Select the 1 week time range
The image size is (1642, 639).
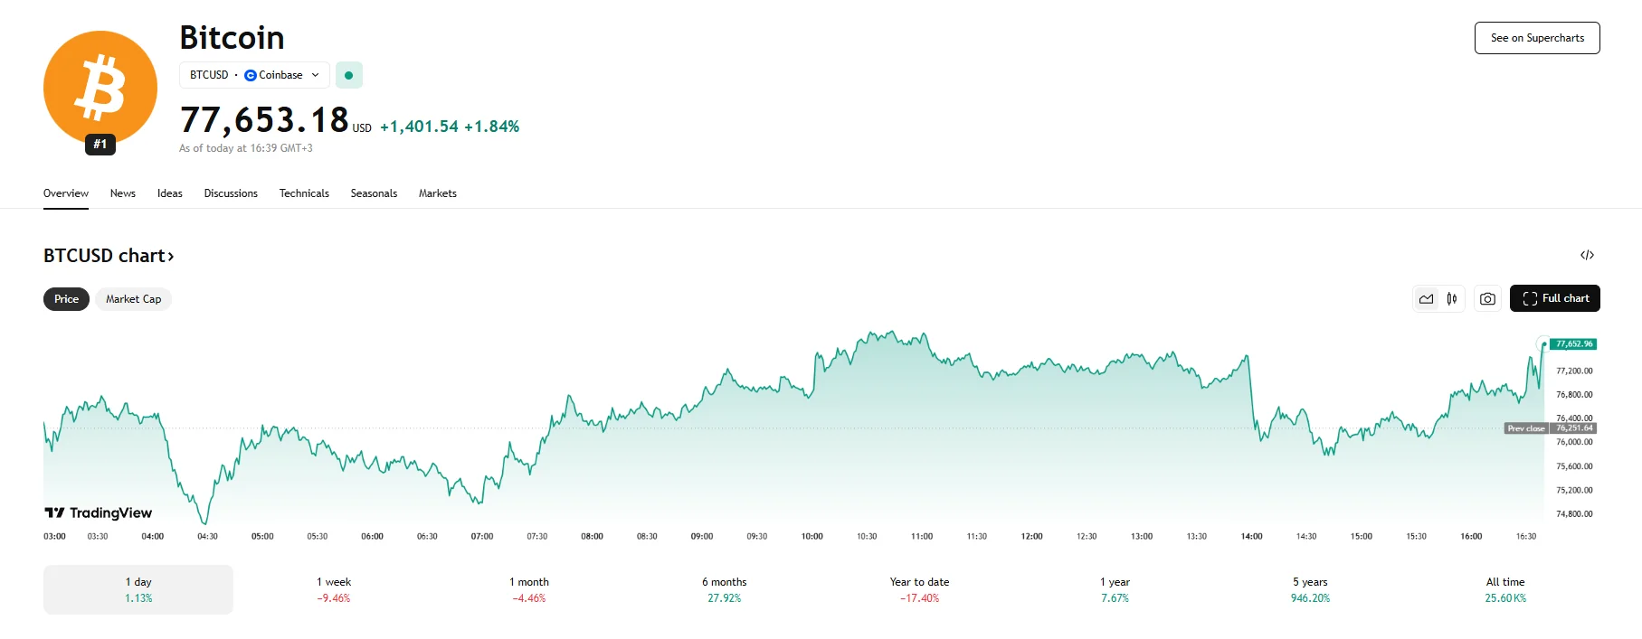pos(334,589)
